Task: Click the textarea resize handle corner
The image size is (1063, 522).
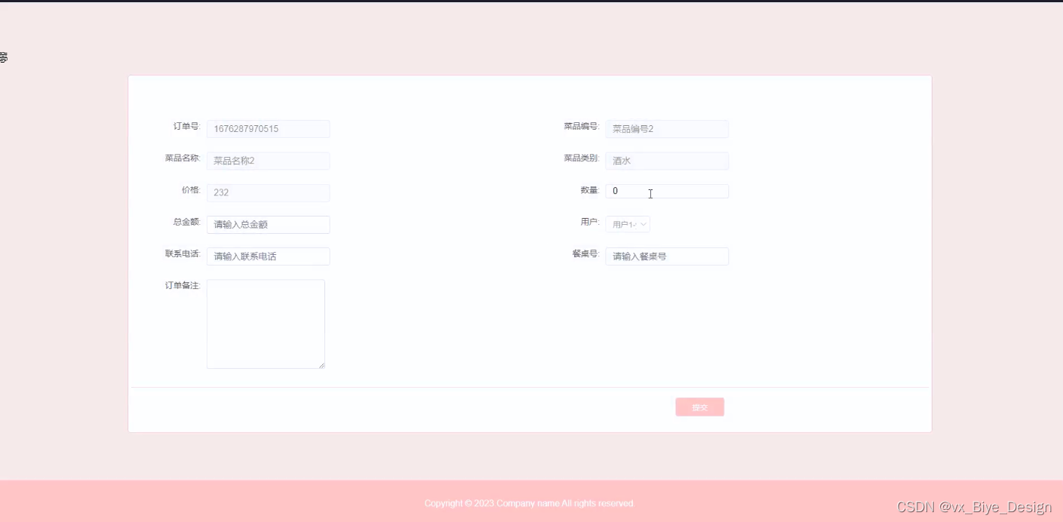Action: tap(321, 365)
